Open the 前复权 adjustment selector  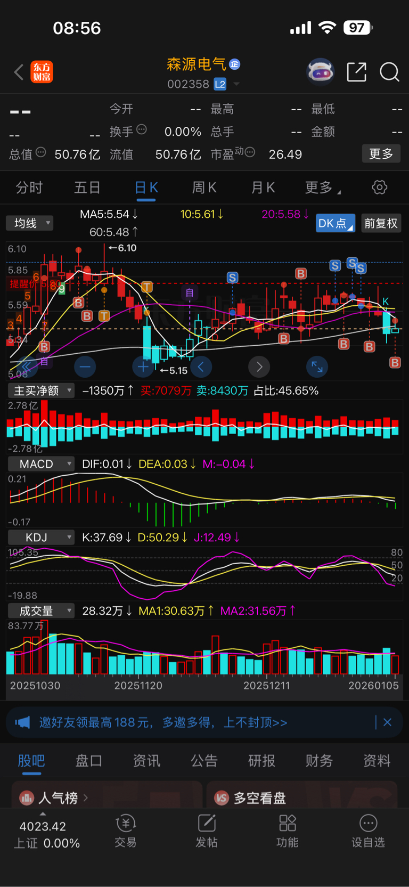point(381,223)
